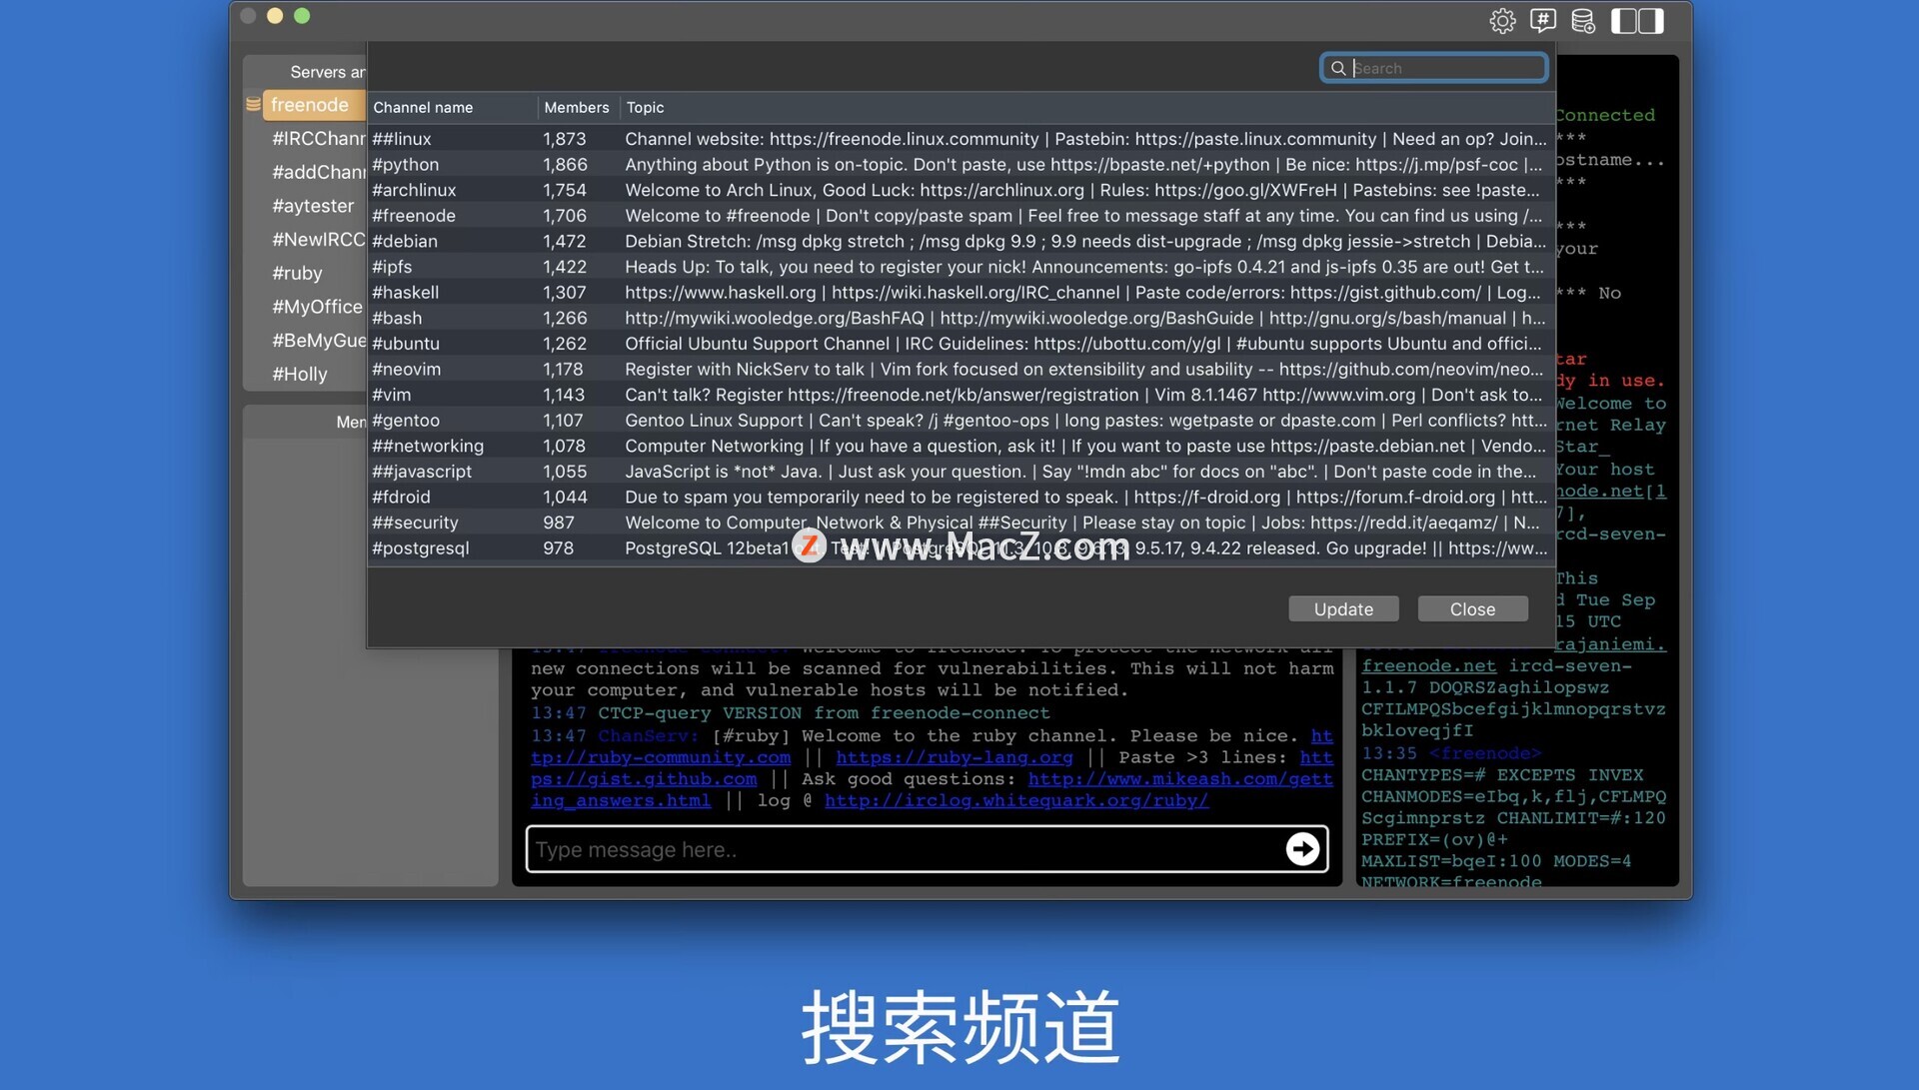Click the 1,873 members cell

565,139
